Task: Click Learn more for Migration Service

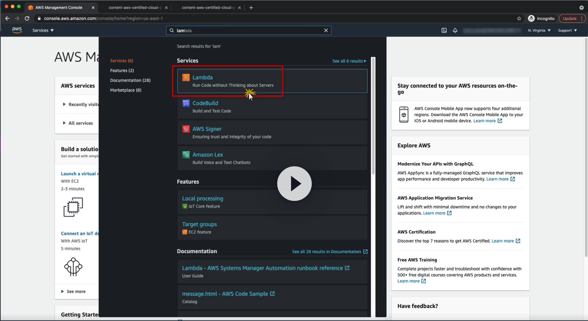Action: point(437,213)
